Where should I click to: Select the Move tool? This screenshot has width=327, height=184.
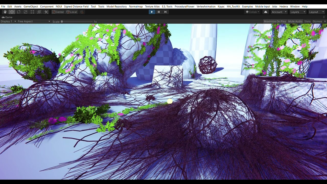[x=12, y=12]
